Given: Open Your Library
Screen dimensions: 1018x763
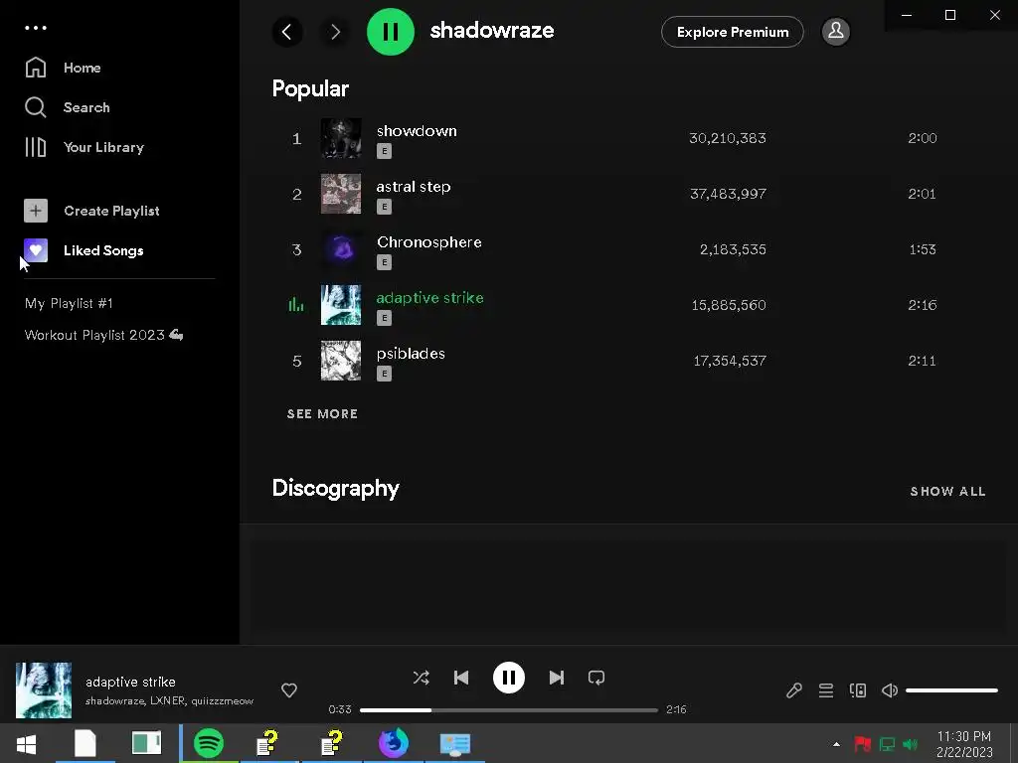Looking at the screenshot, I should click(x=85, y=147).
